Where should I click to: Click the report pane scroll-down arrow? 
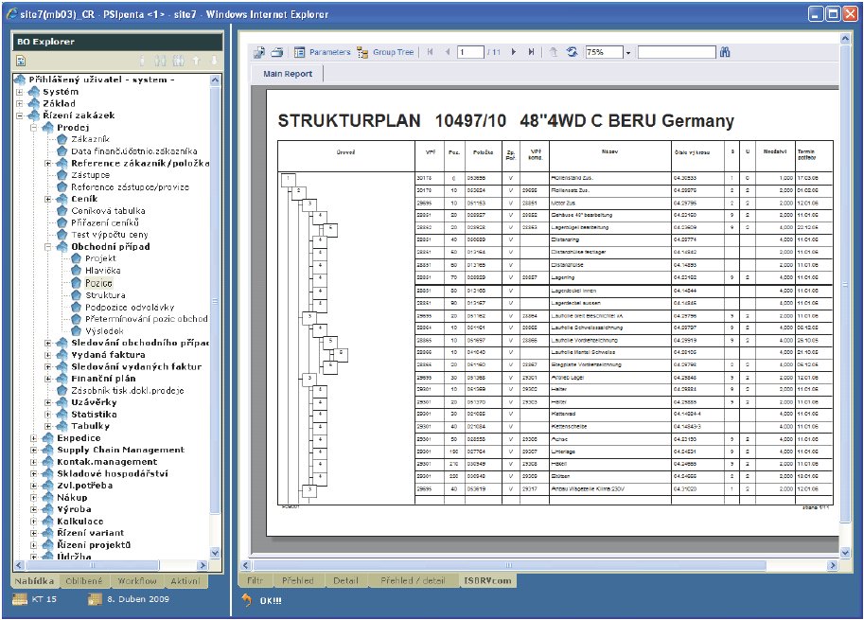[x=845, y=553]
